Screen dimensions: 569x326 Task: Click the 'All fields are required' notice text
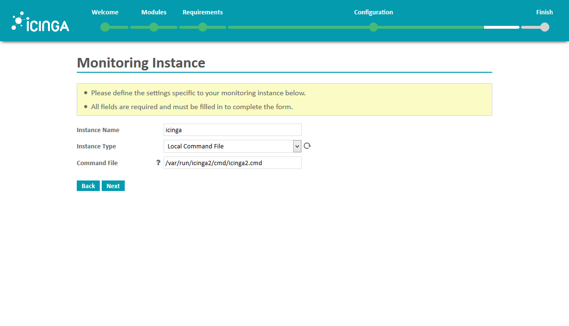coord(192,107)
